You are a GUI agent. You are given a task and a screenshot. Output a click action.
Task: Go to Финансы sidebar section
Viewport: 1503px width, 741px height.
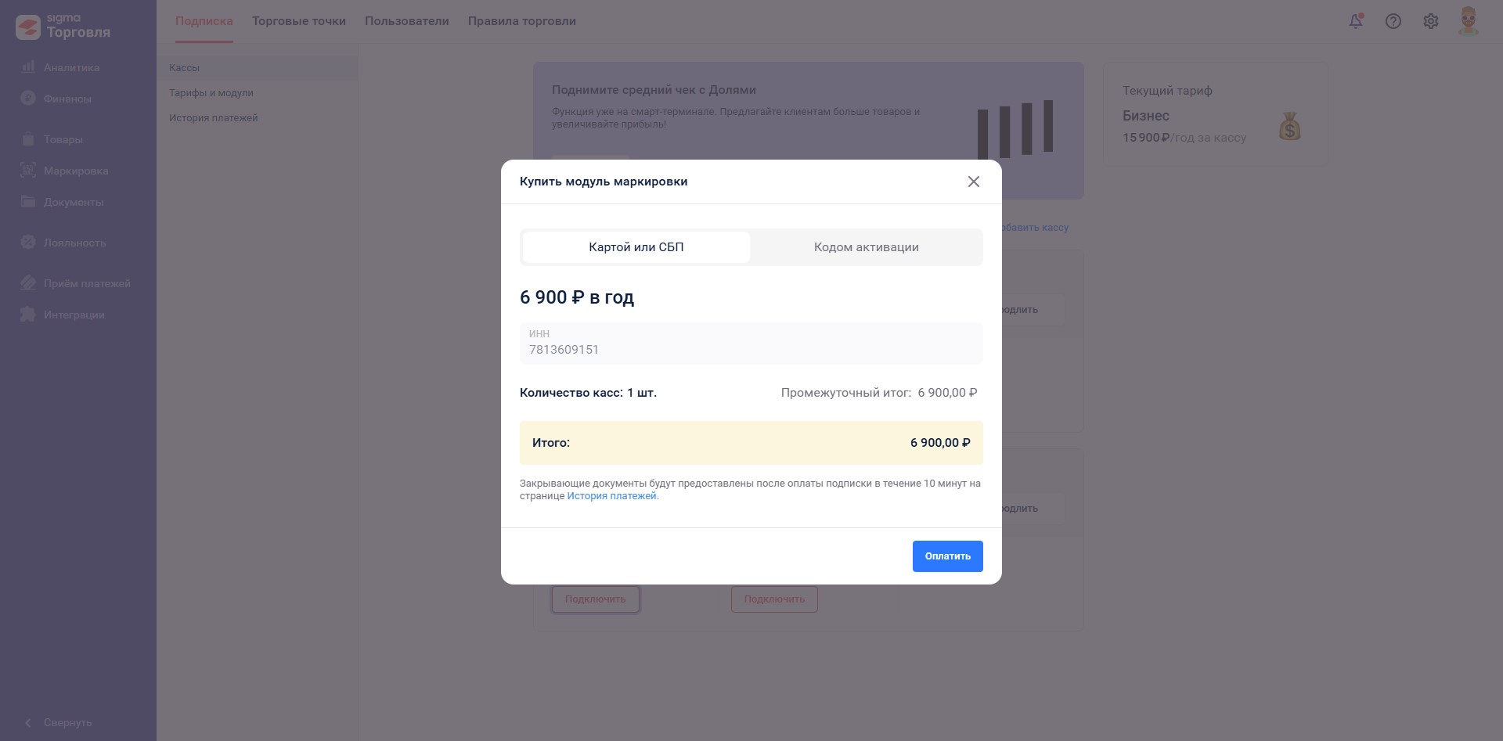[67, 99]
